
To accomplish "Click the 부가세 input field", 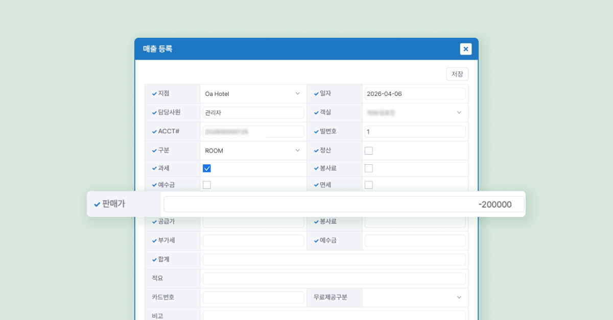I will coord(253,240).
